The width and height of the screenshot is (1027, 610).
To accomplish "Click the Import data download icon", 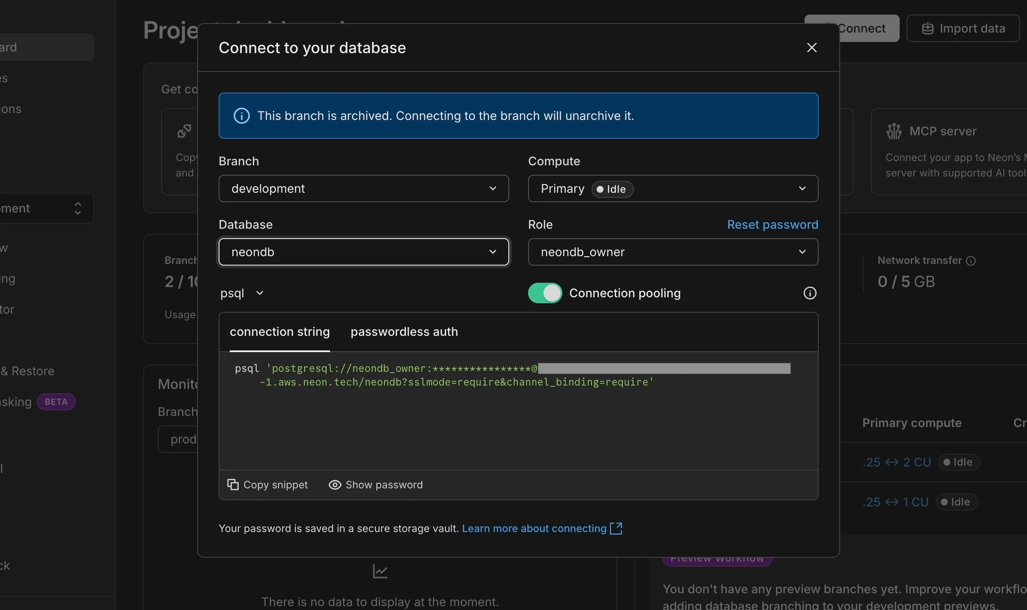I will tap(927, 28).
